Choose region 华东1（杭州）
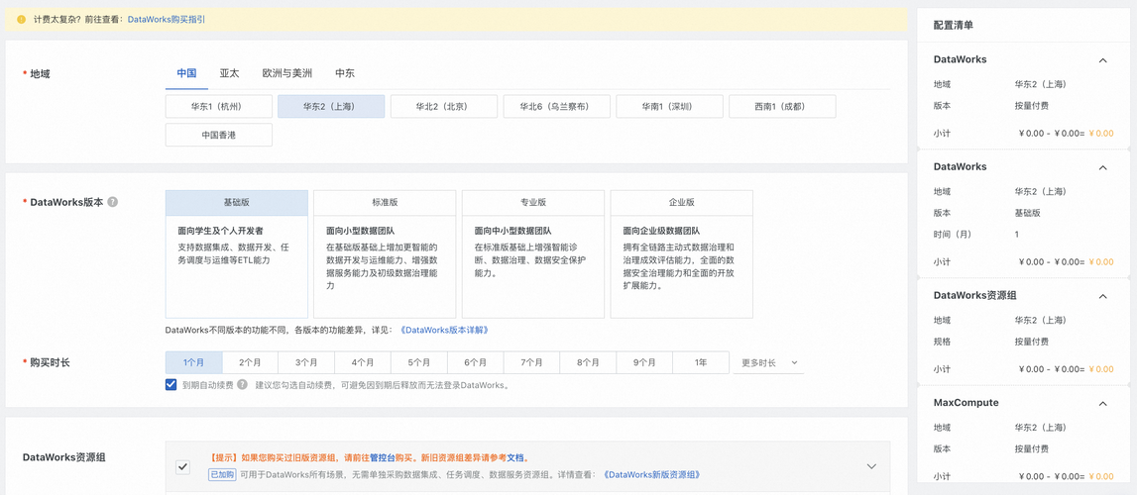 219,106
